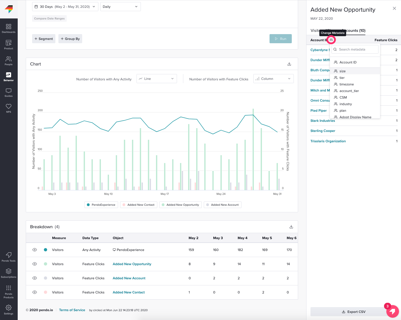Add a Group By

pyautogui.click(x=70, y=39)
